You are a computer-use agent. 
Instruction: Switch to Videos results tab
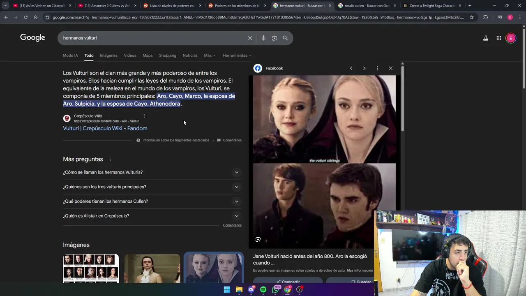click(x=130, y=55)
